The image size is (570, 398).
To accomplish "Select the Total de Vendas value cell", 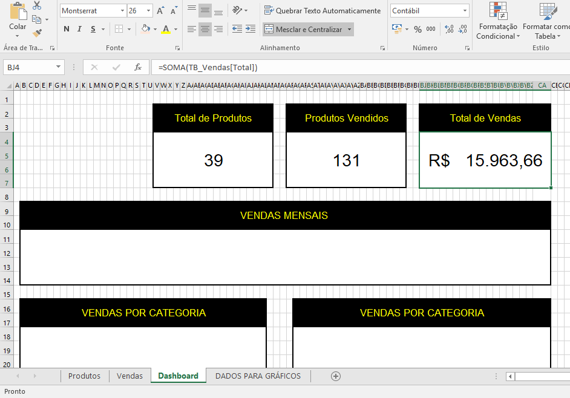I will pos(485,160).
